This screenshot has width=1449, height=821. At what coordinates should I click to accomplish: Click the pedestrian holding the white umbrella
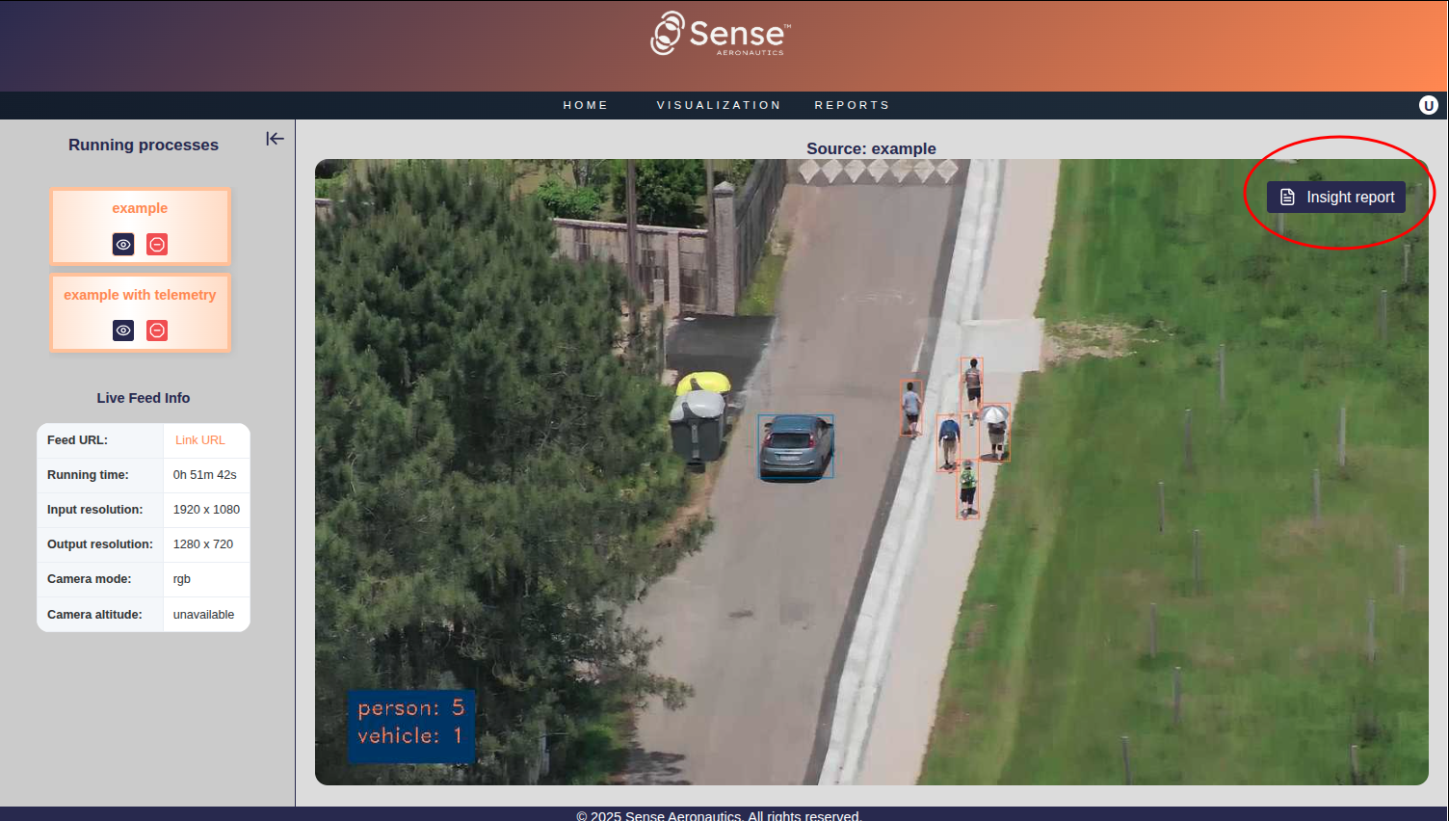coord(995,431)
